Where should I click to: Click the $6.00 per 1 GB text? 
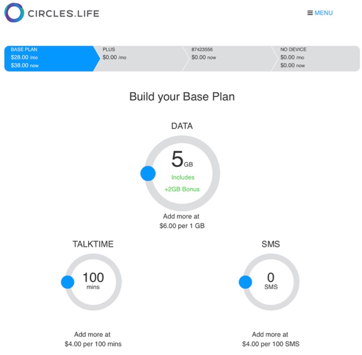[x=182, y=226]
